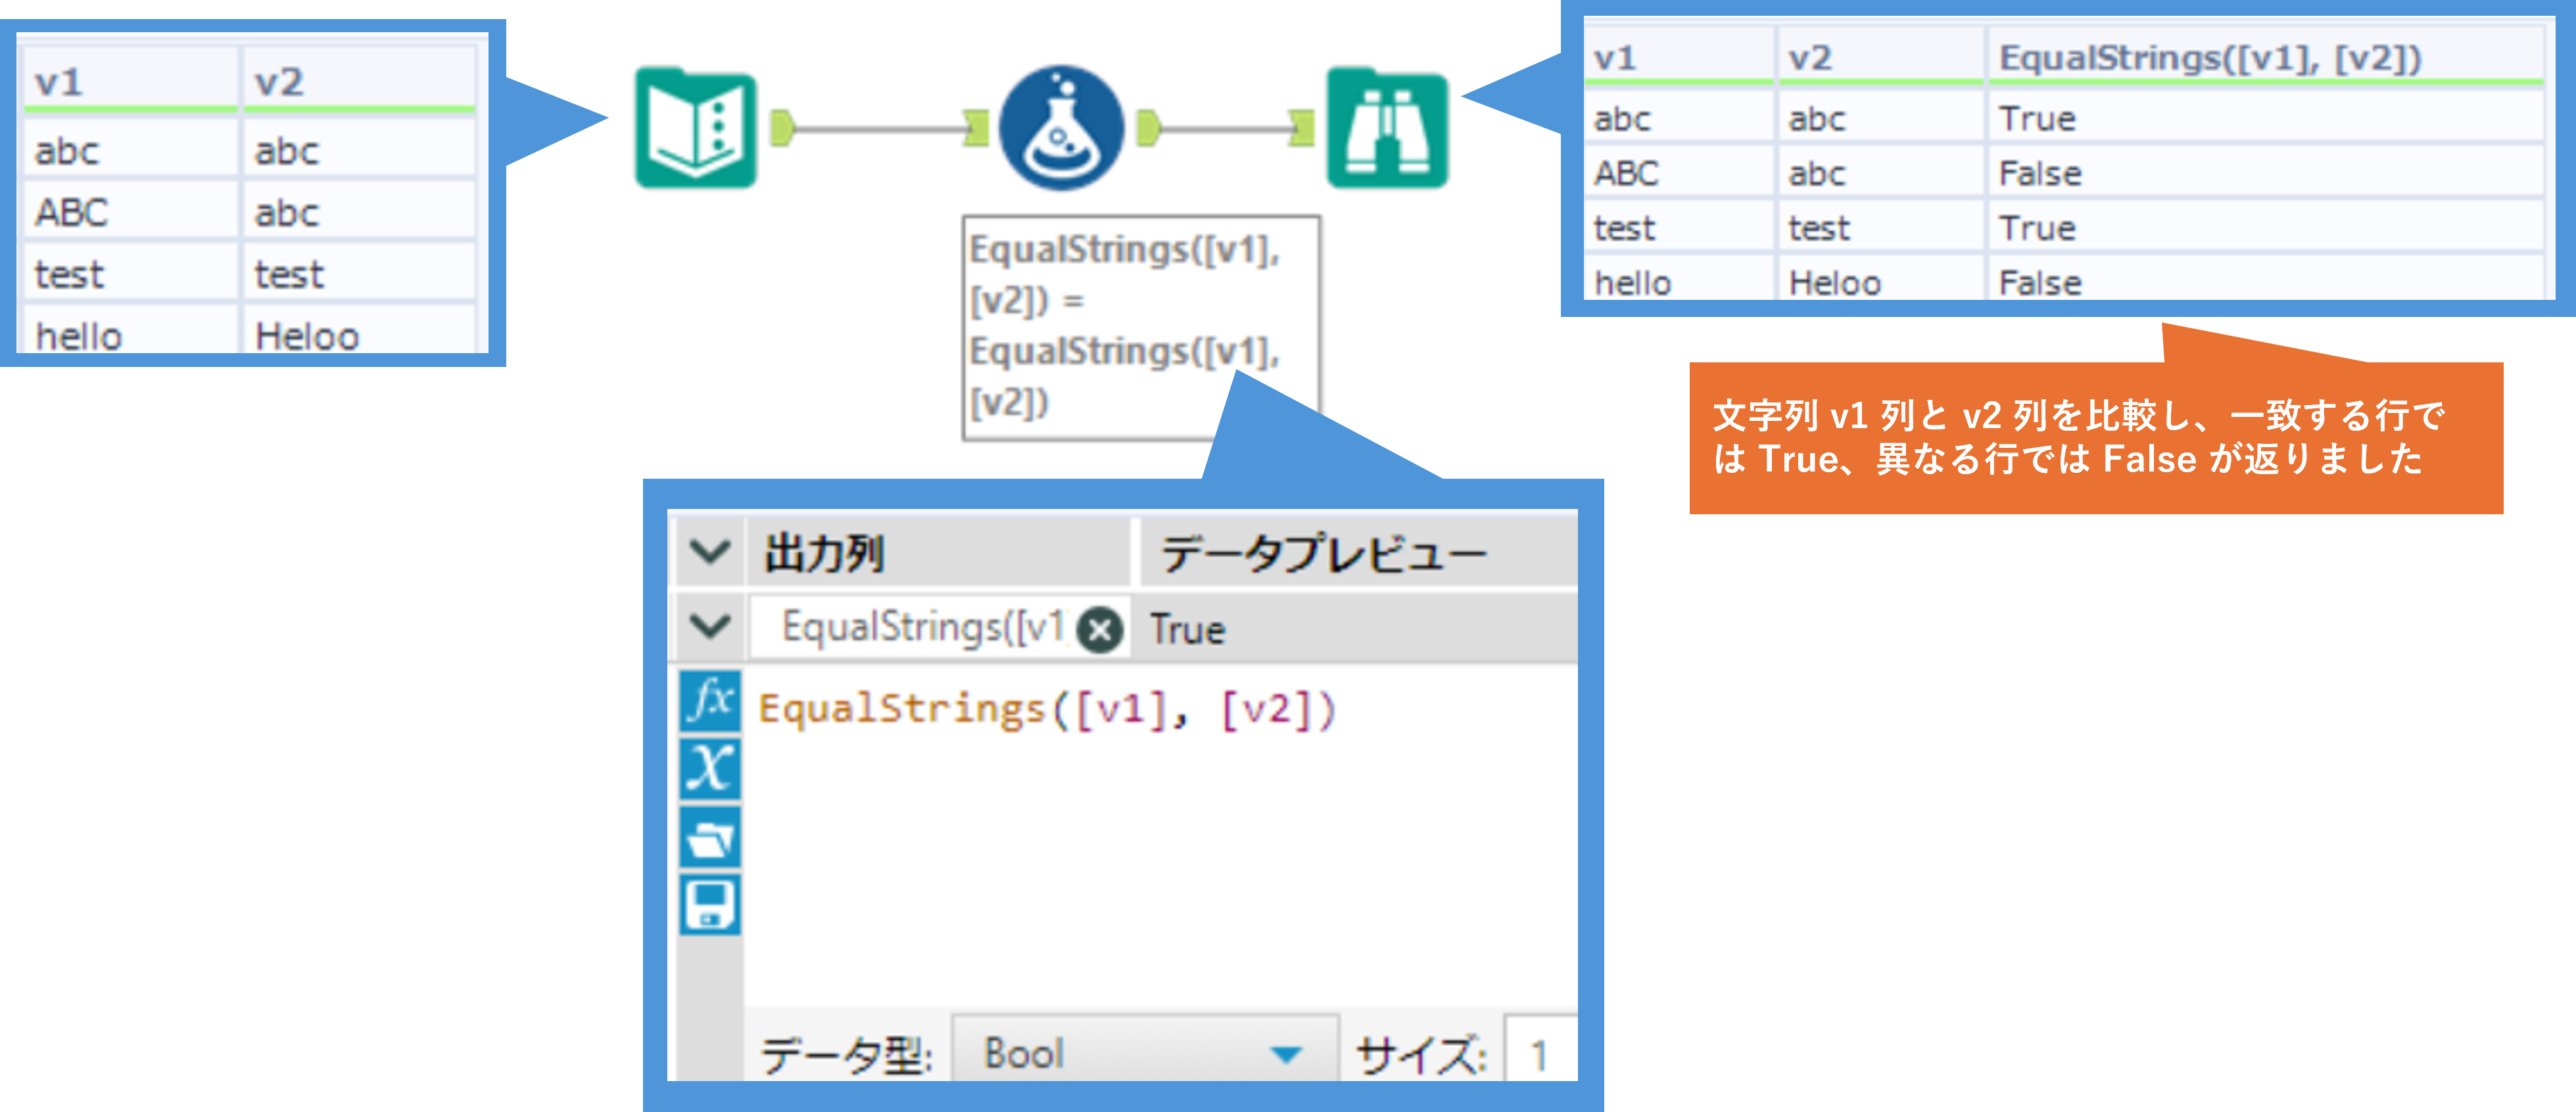Open the Bool data type dropdown
This screenshot has height=1112, width=2576.
point(1145,1053)
